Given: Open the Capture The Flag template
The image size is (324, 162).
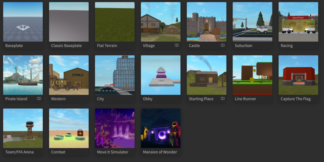Looking at the screenshot, I should click(x=298, y=75).
